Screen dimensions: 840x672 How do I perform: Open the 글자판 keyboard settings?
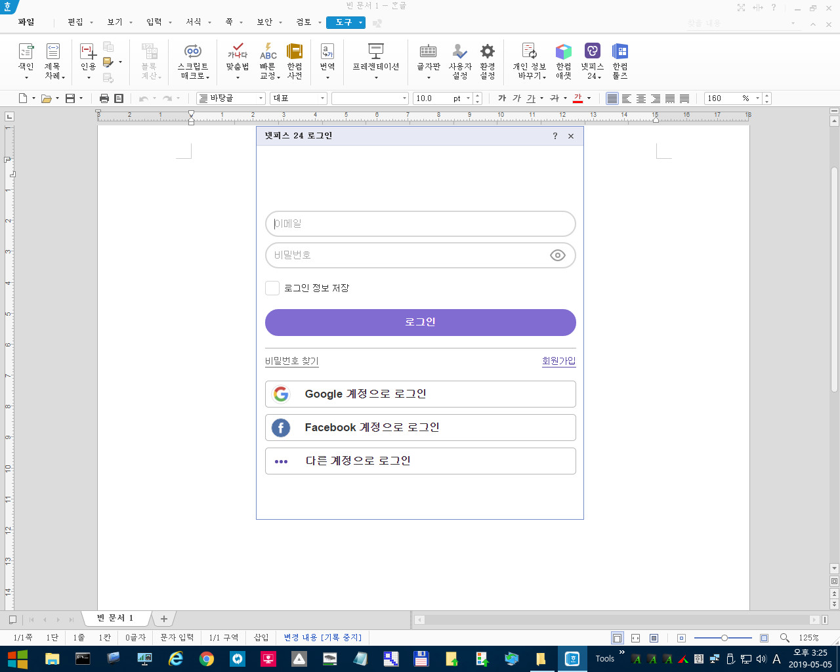click(x=429, y=61)
